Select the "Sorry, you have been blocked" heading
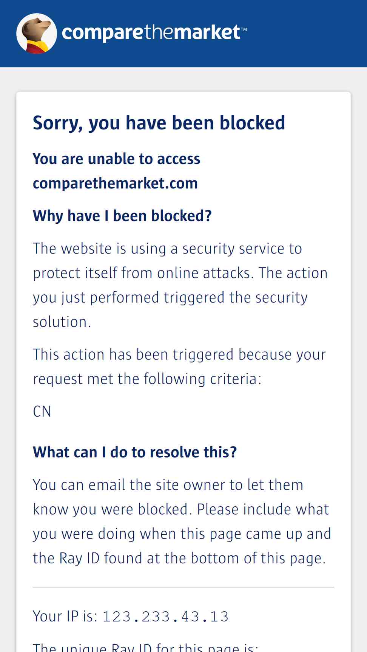The width and height of the screenshot is (367, 652). pos(159,123)
